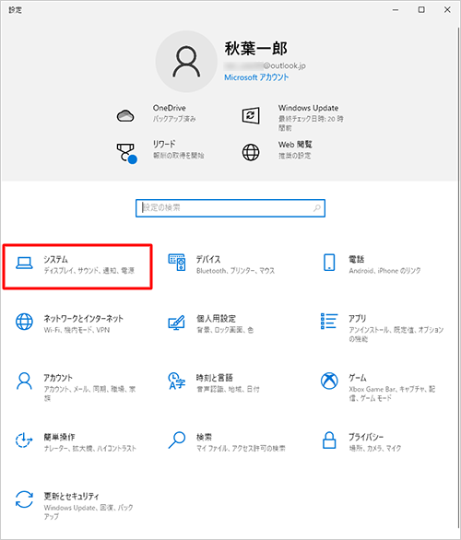This screenshot has width=461, height=540.
Task: Select the 電話 phone icon
Action: pos(329,263)
